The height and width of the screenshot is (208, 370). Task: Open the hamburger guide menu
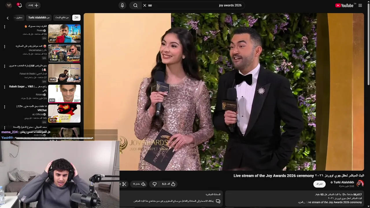[360, 5]
